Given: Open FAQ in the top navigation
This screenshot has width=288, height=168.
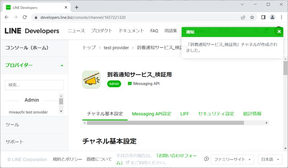Looking at the screenshot, I should (154, 31).
